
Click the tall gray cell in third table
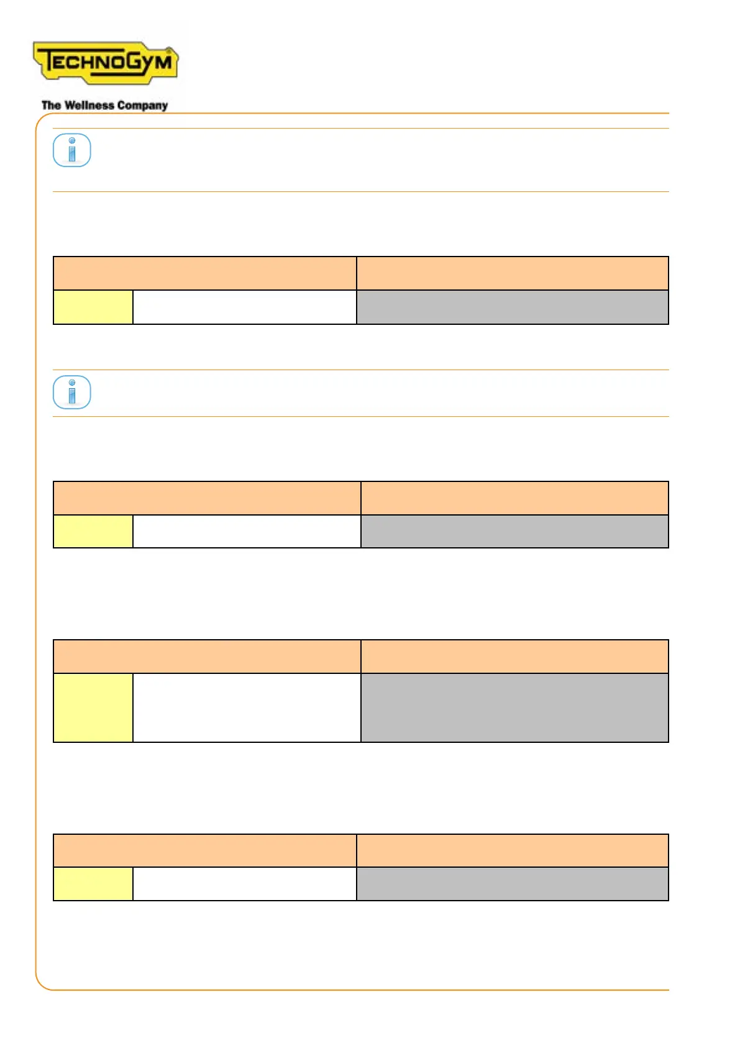tap(514, 707)
